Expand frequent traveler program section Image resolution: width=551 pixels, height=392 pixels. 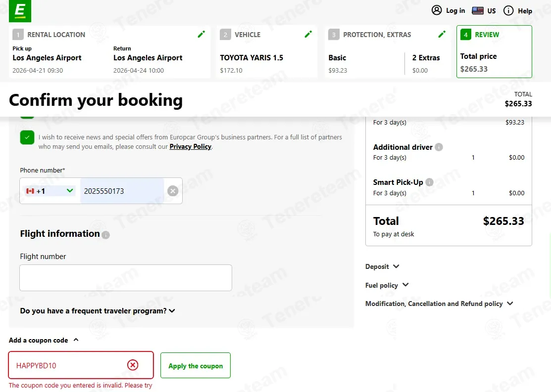(x=98, y=311)
